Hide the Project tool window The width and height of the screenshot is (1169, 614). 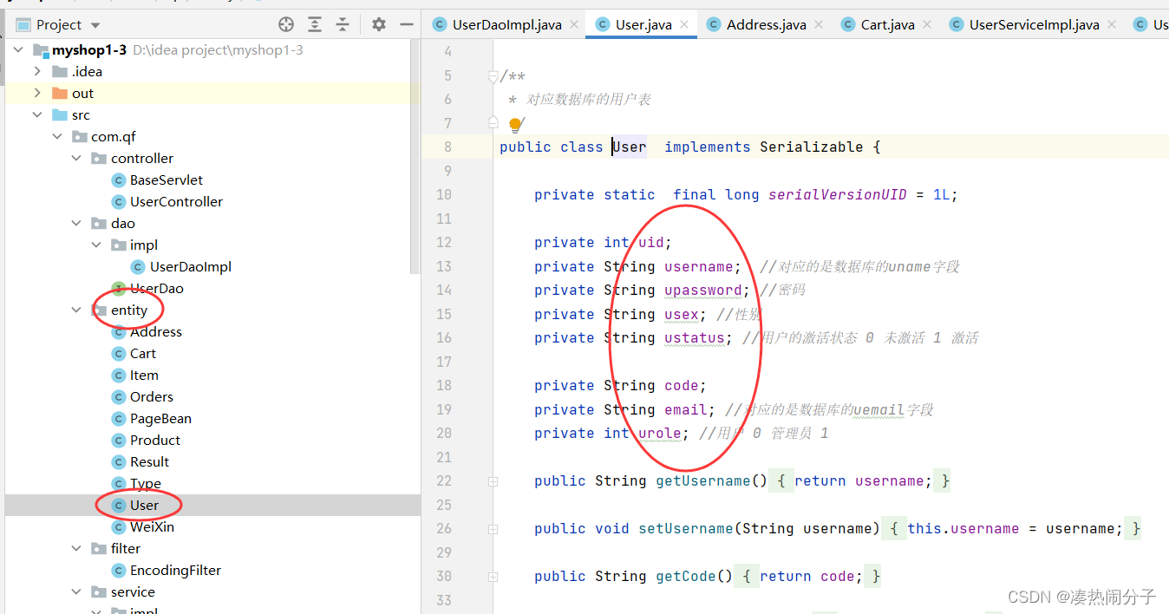pos(406,25)
